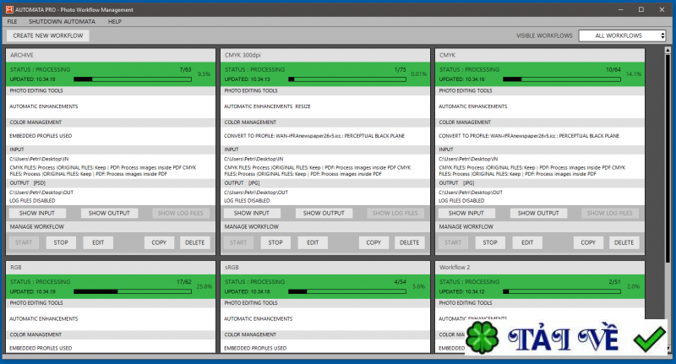Click the CMYK 300dpi workflow title

coord(243,55)
